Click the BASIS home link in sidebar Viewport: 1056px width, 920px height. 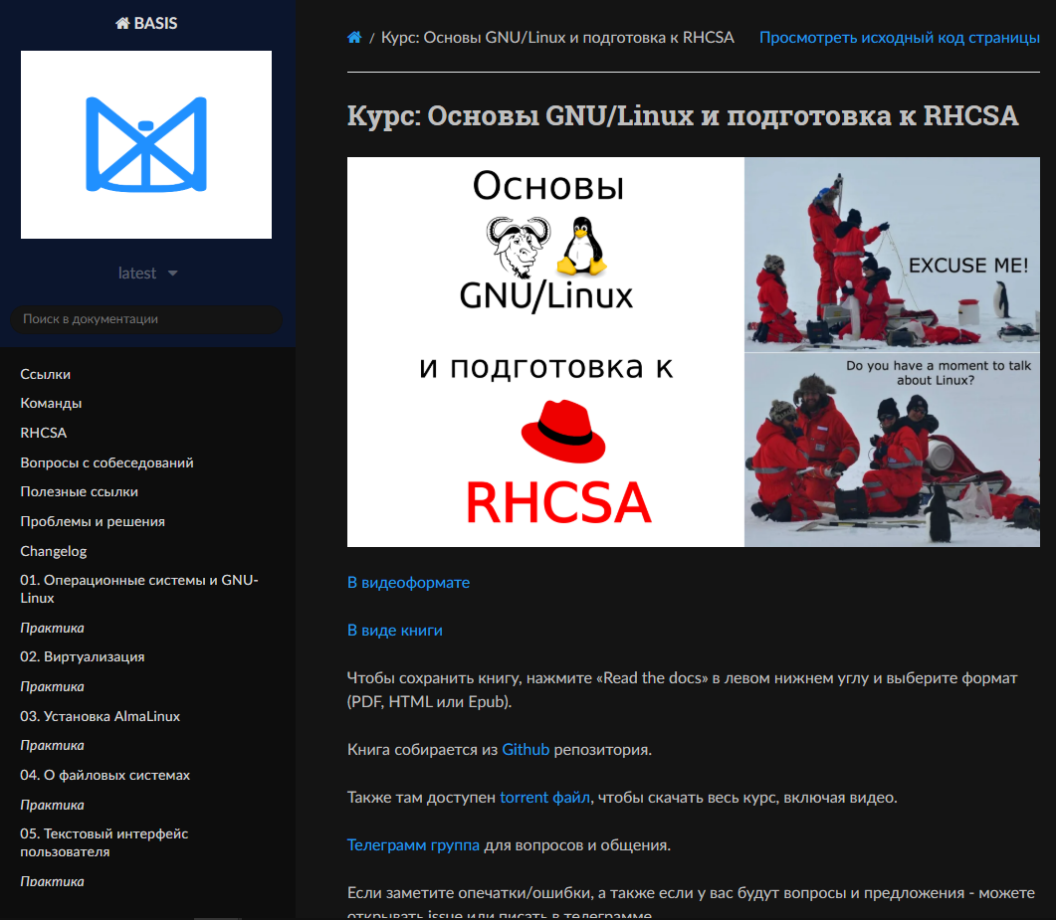[x=146, y=24]
